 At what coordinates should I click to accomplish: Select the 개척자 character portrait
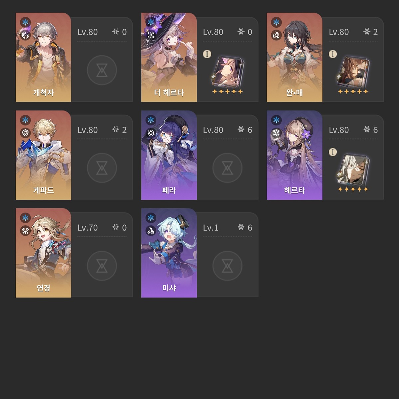tap(44, 57)
